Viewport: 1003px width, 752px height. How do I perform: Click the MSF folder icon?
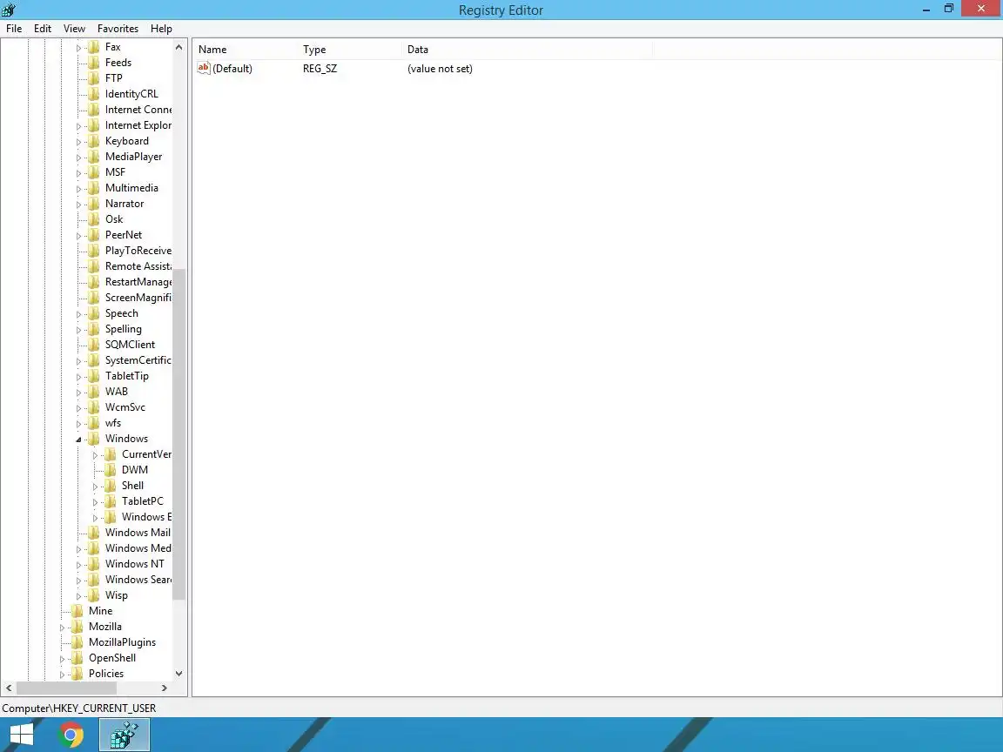point(94,172)
